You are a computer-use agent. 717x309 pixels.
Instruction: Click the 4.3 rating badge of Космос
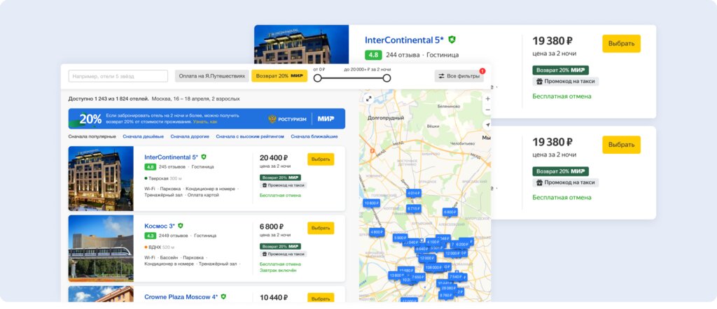(150, 236)
